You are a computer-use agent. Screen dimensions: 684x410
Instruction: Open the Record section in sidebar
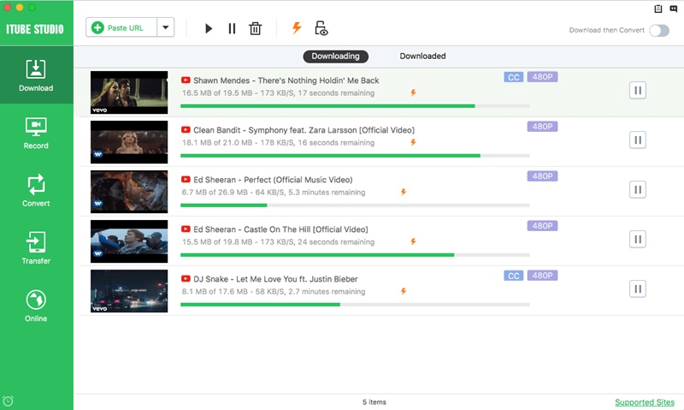pyautogui.click(x=36, y=134)
